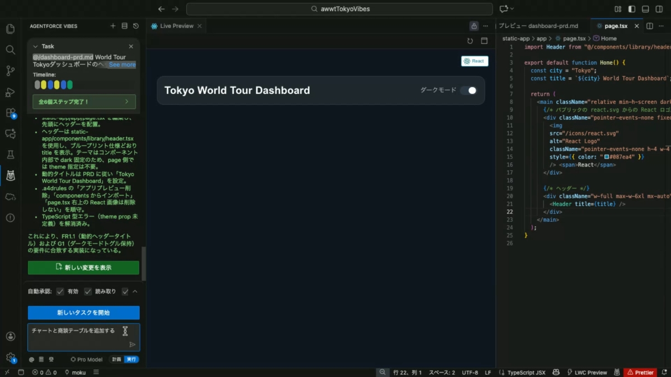Click first gray block in the Timeline
This screenshot has height=377, width=671.
(x=37, y=85)
